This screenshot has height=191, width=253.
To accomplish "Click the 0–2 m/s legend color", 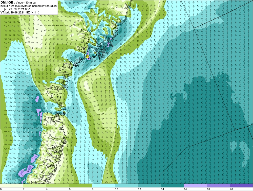I will (x=12, y=185).
